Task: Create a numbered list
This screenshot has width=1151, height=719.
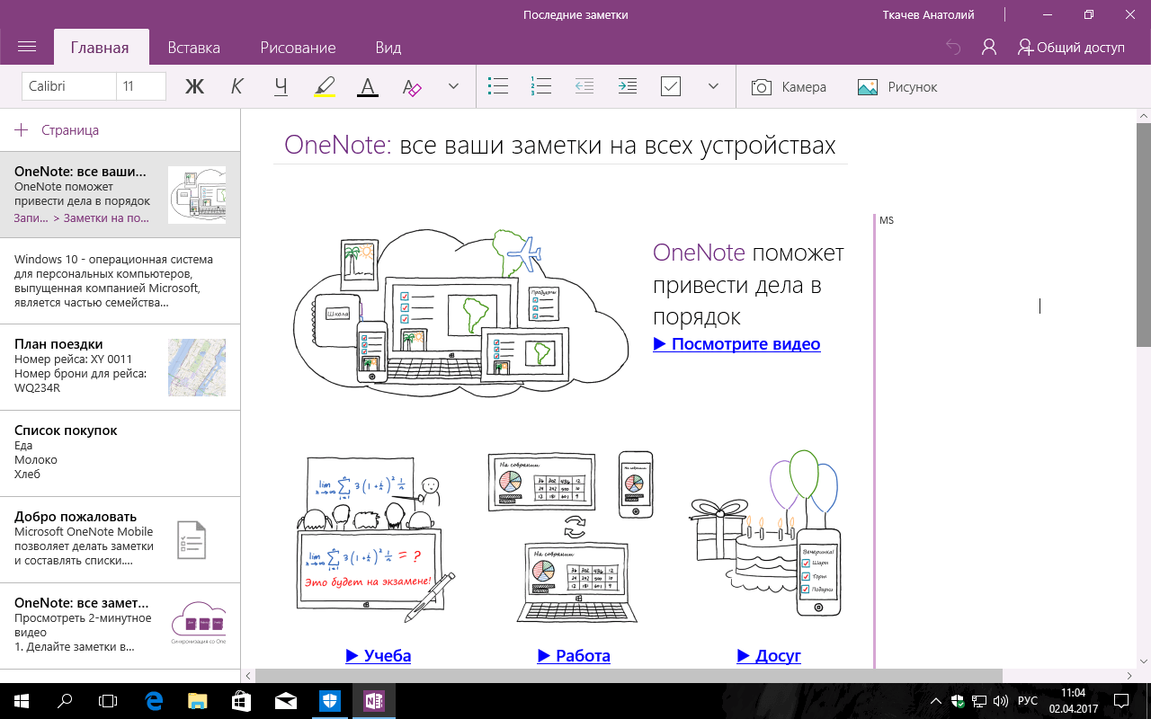Action: (540, 86)
